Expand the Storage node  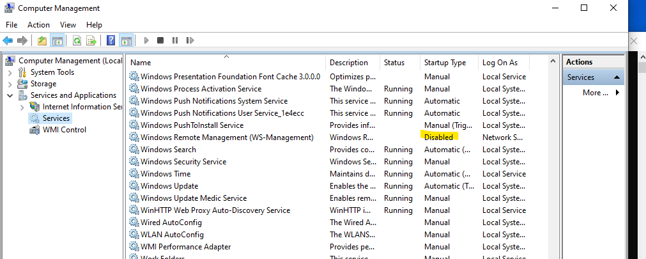10,84
